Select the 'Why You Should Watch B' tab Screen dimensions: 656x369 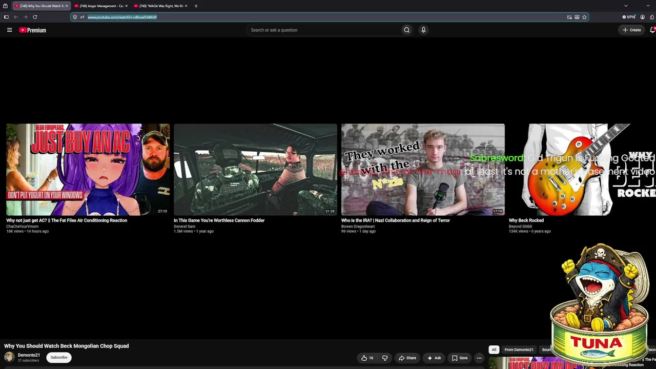41,6
